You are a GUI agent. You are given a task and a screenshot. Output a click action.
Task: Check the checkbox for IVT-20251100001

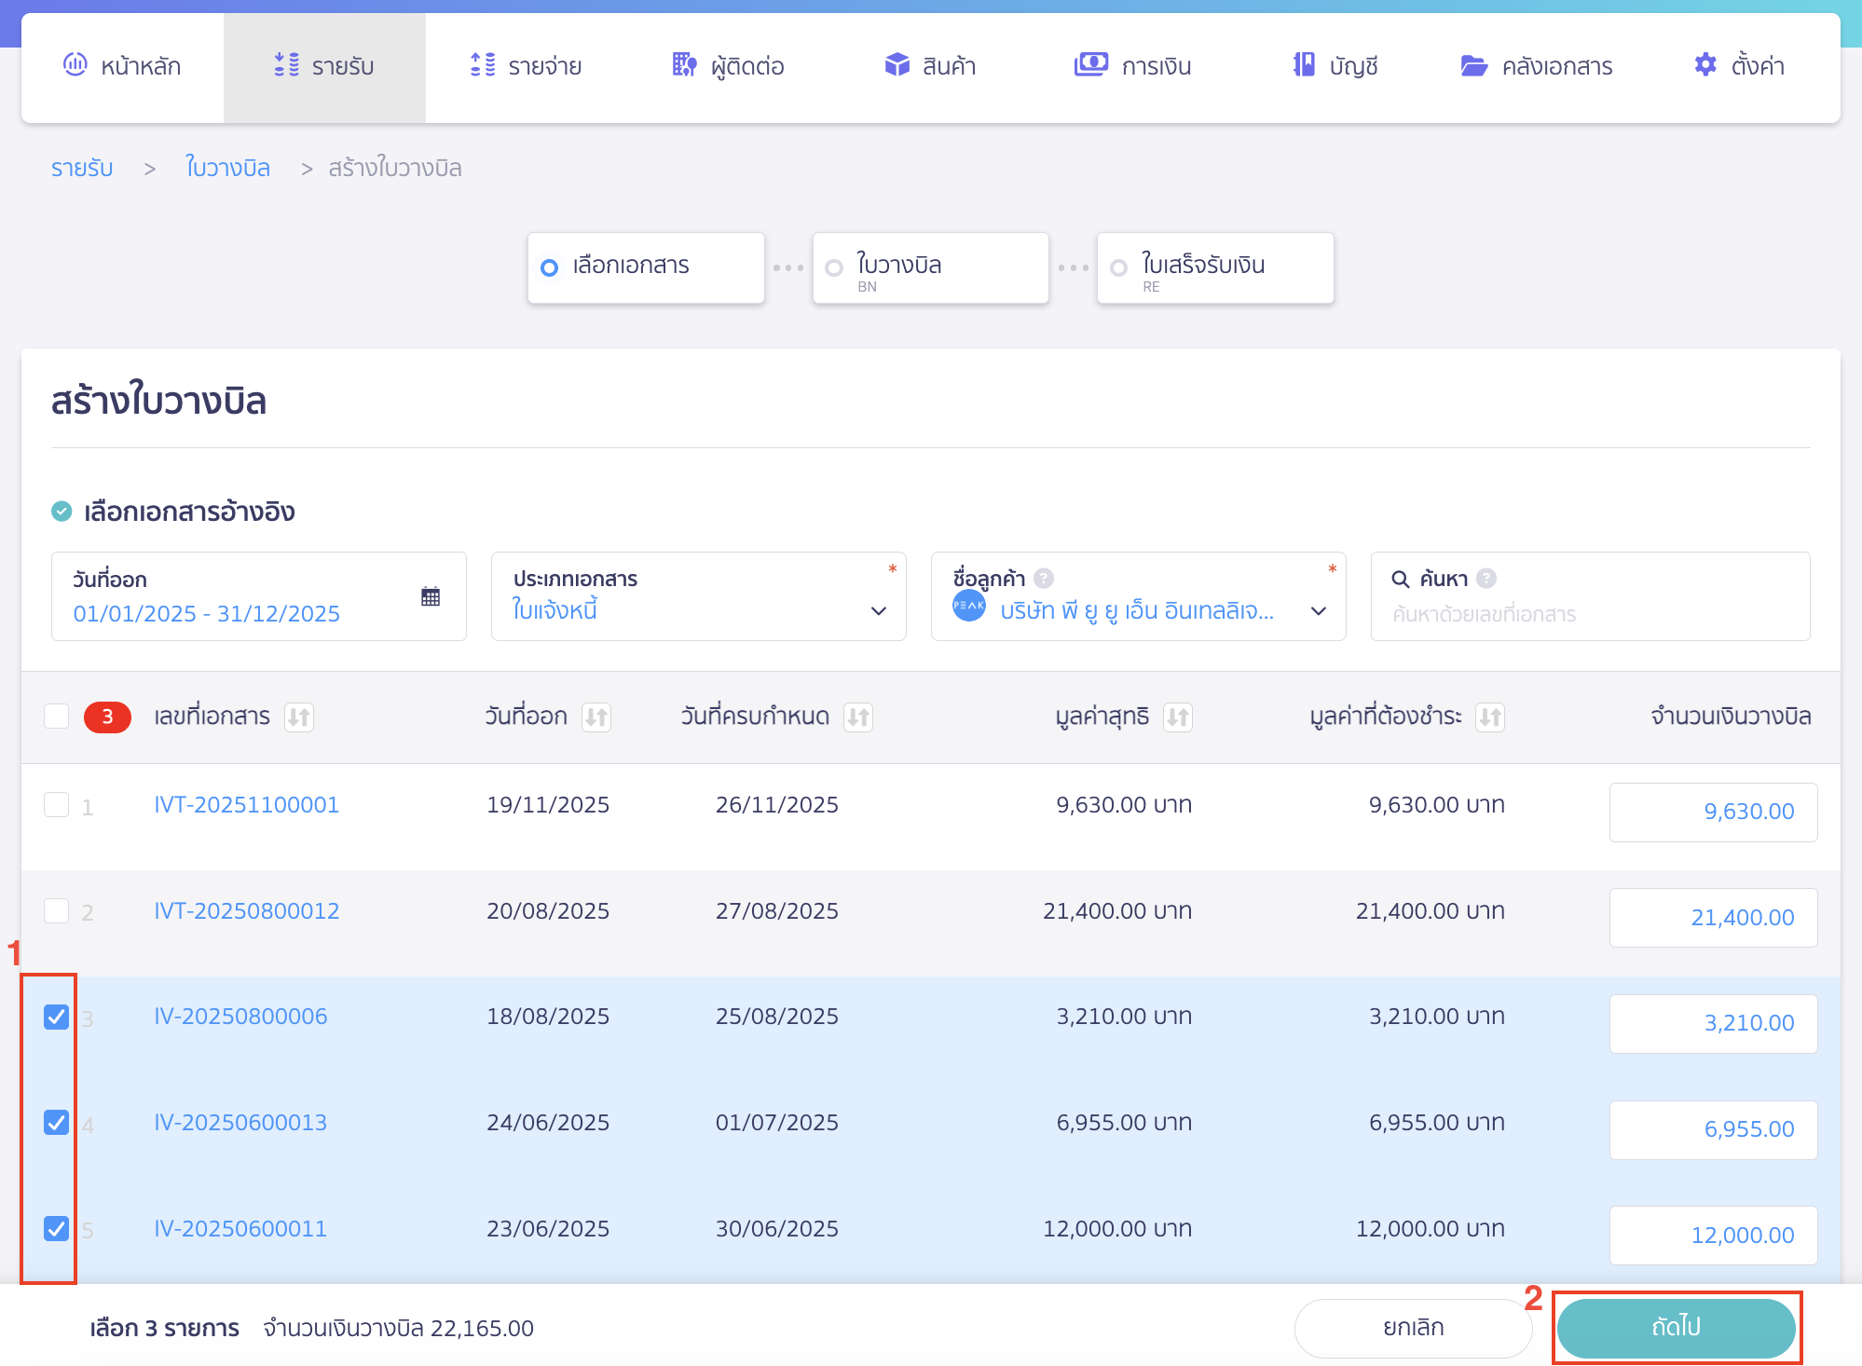click(x=57, y=805)
